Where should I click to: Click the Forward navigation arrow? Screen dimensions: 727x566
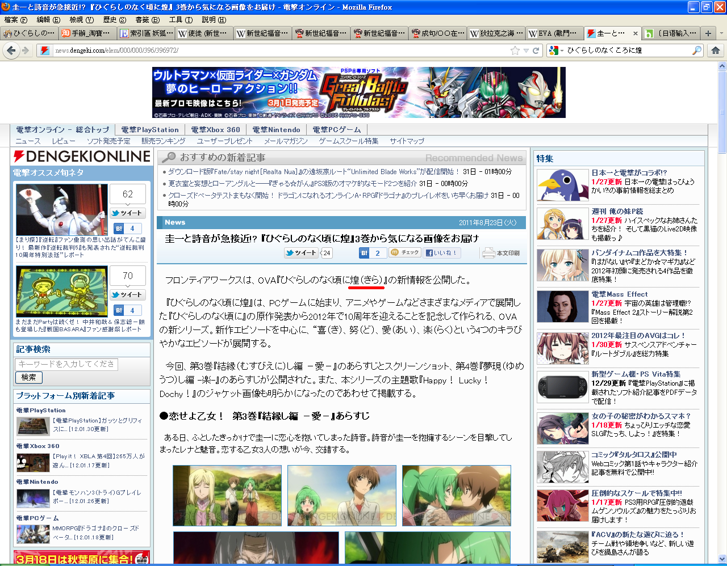(x=26, y=50)
